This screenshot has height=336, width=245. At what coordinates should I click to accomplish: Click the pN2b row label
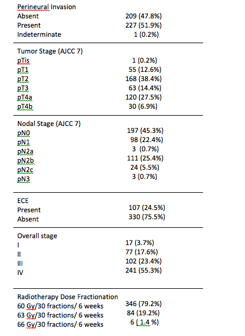pos(25,161)
